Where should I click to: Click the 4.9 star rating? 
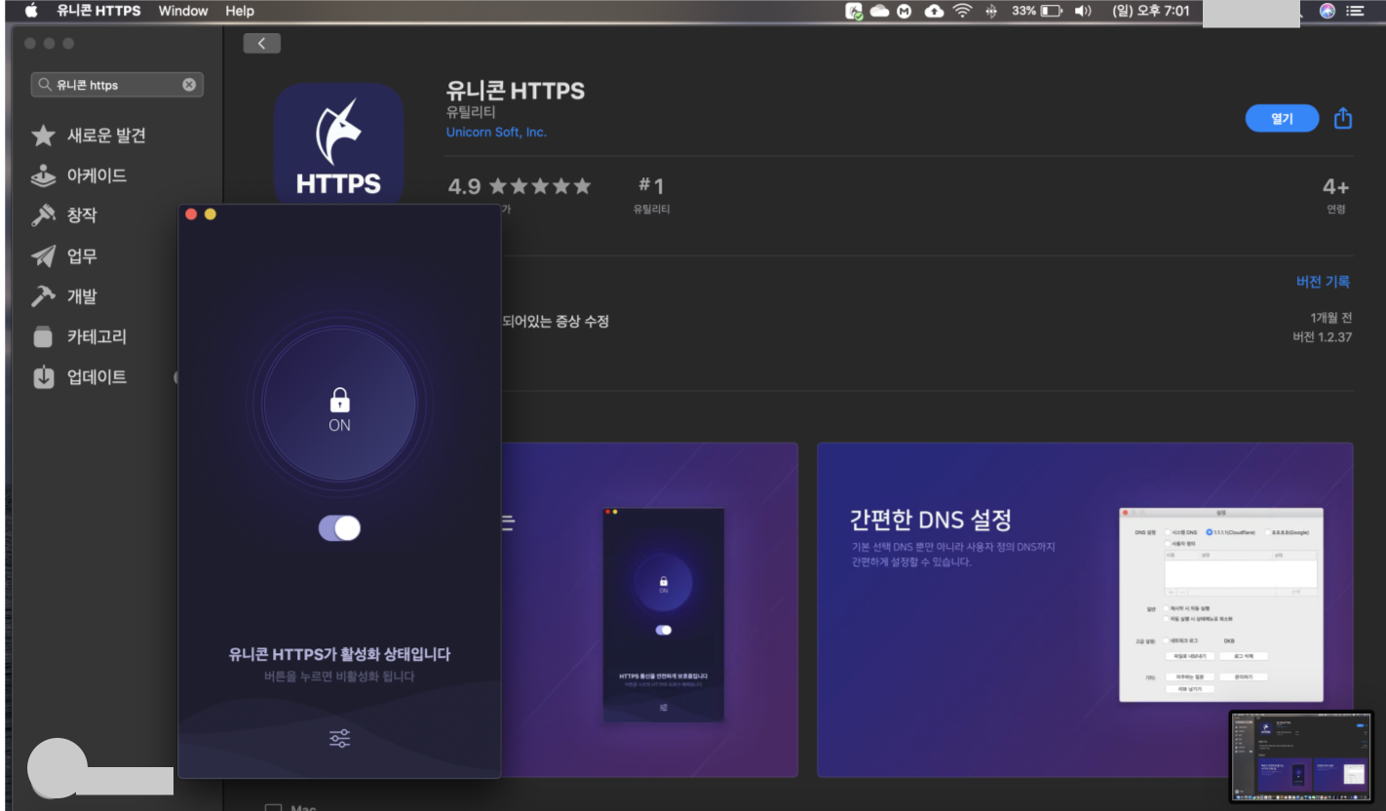[x=520, y=186]
